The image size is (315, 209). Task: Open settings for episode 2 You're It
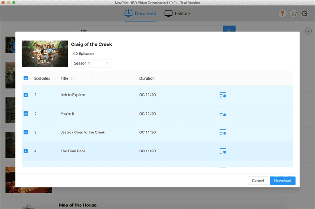[222, 114]
